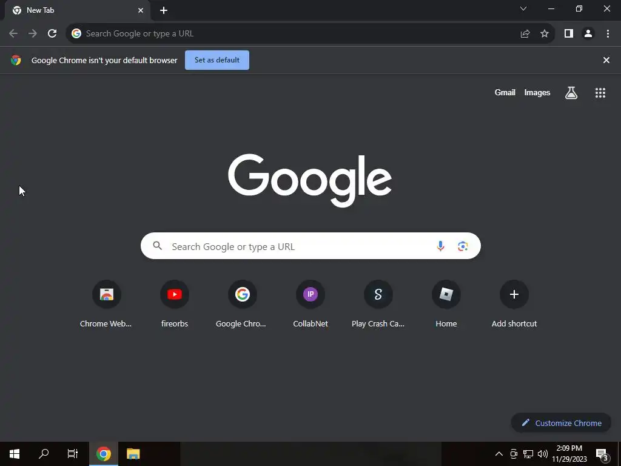The width and height of the screenshot is (621, 466).
Task: Open a new tab with plus button
Action: [x=164, y=10]
